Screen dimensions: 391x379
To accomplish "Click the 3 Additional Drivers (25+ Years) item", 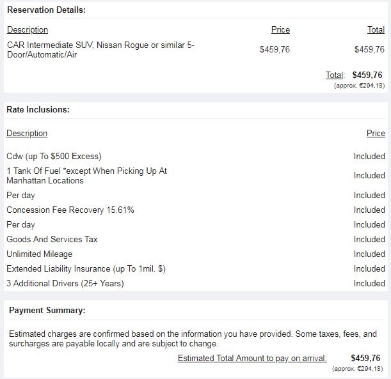I will coord(65,283).
